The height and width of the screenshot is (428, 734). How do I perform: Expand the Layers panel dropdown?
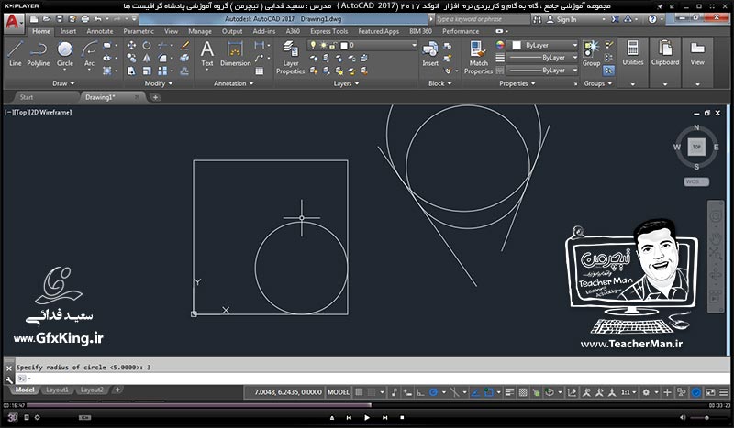(x=346, y=83)
